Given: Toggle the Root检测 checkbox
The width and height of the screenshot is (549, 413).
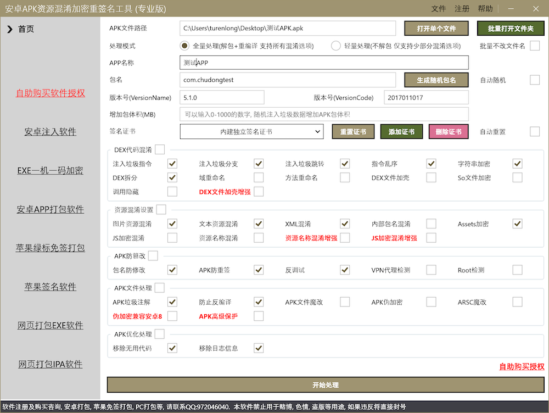Looking at the screenshot, I should click(517, 270).
